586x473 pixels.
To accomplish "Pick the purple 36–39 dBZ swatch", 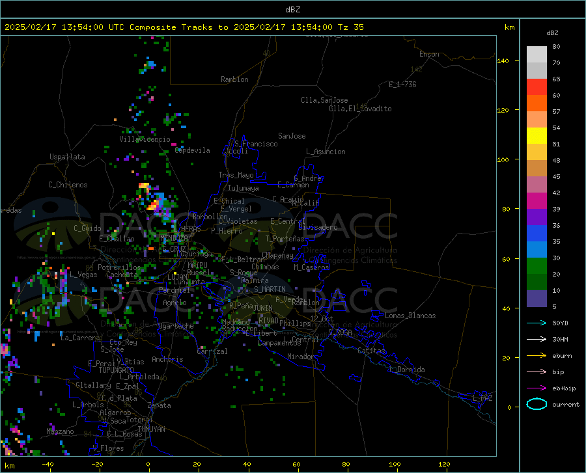I will [x=537, y=217].
